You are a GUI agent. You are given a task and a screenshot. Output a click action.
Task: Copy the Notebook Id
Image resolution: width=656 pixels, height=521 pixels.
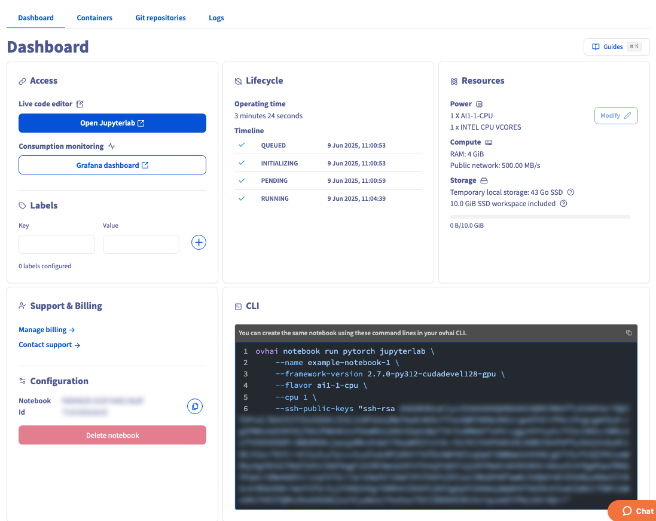pos(195,406)
